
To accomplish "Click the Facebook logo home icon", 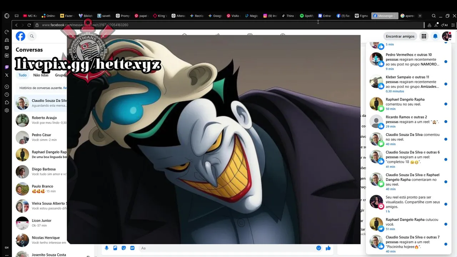I will [20, 36].
